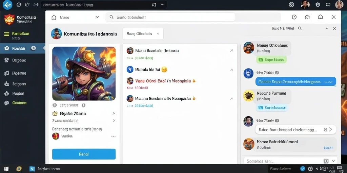347x173 pixels.
Task: Click the sticker icon in Semelens input
Action: click(x=326, y=161)
